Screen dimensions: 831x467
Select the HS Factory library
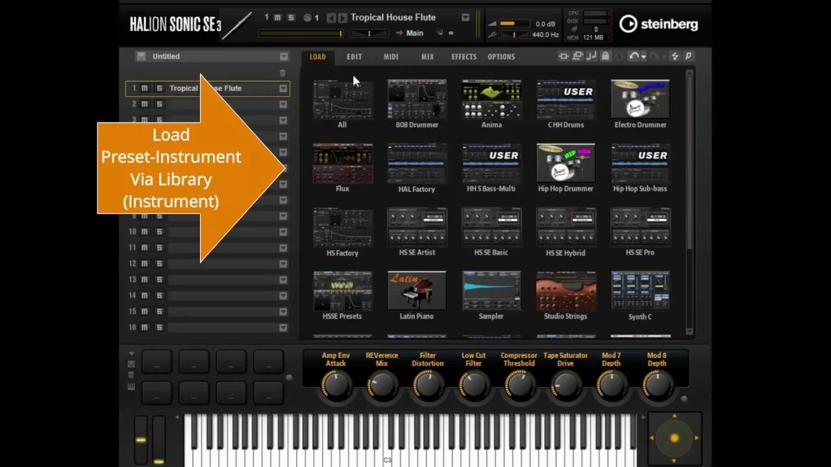tap(342, 227)
